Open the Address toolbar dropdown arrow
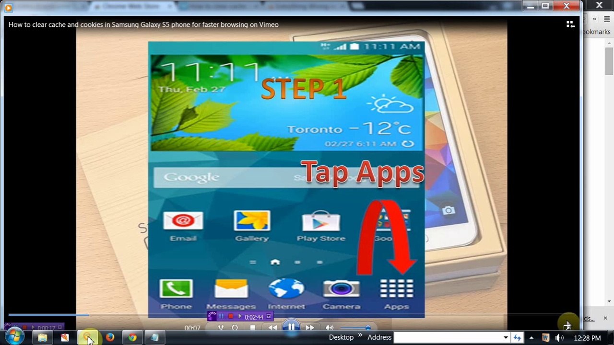 [x=506, y=338]
